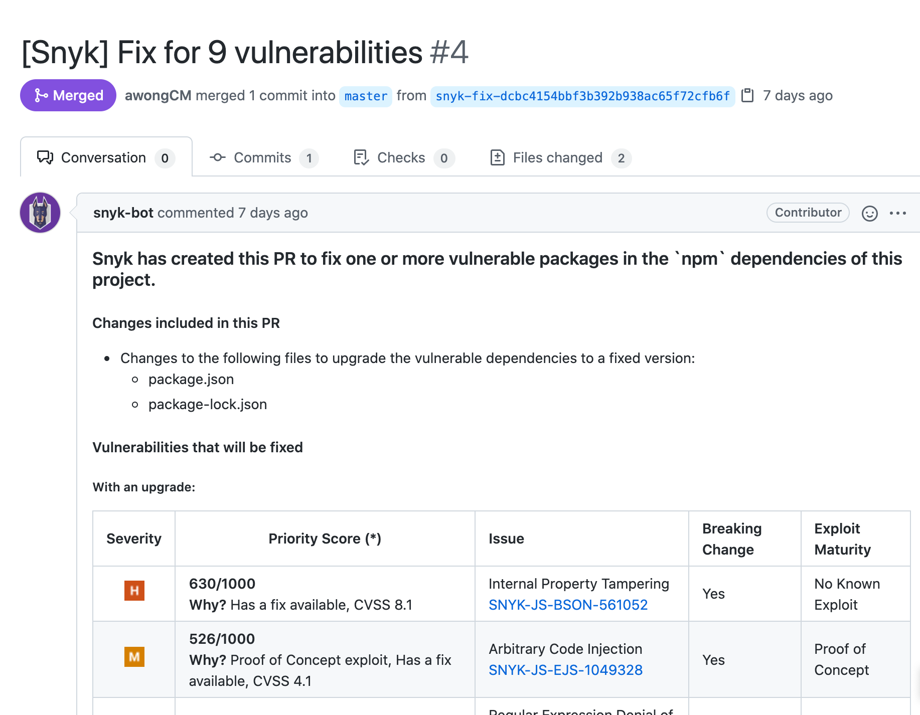Screen dimensions: 920x715
Task: Click the commented 7 days ago timestamp
Action: click(273, 213)
